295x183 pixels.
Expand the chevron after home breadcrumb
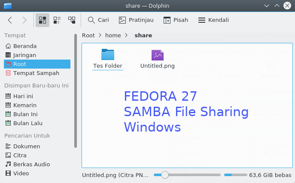tap(126, 36)
